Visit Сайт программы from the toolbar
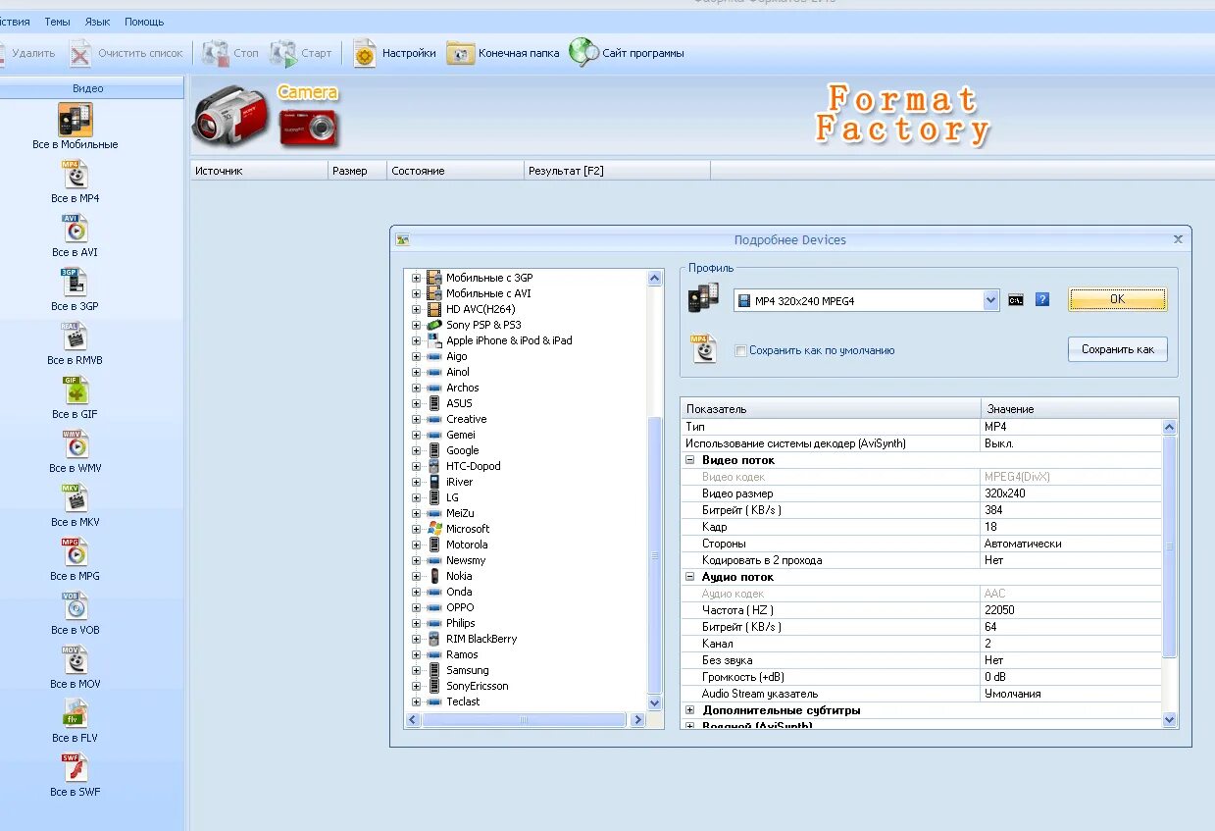1215x831 pixels. (627, 53)
